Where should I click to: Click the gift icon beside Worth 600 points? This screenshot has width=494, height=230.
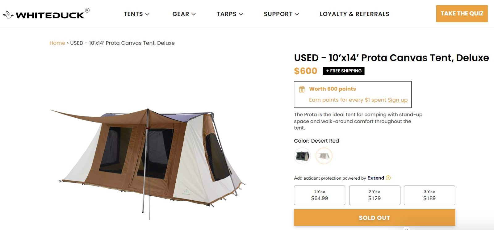tap(302, 89)
